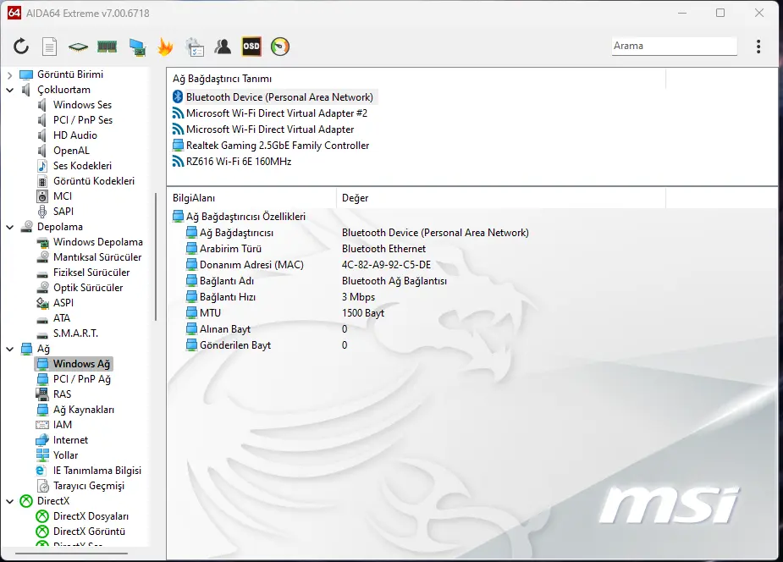Expand the Görüntü Birimi node
This screenshot has height=562, width=783.
coord(9,74)
